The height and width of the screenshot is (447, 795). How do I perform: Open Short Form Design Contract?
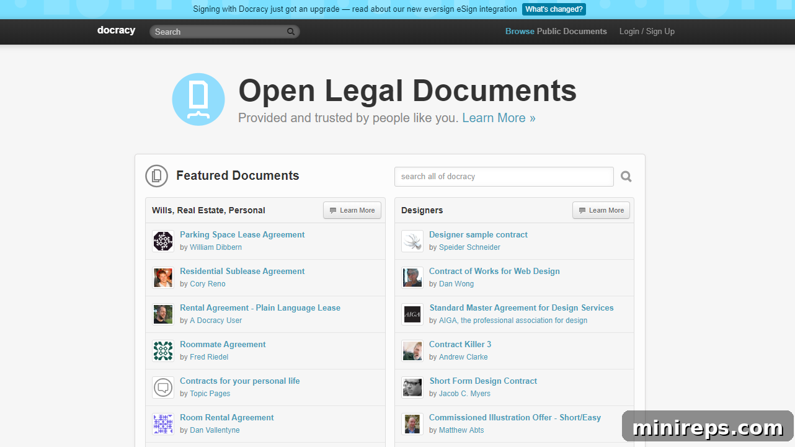(x=483, y=381)
